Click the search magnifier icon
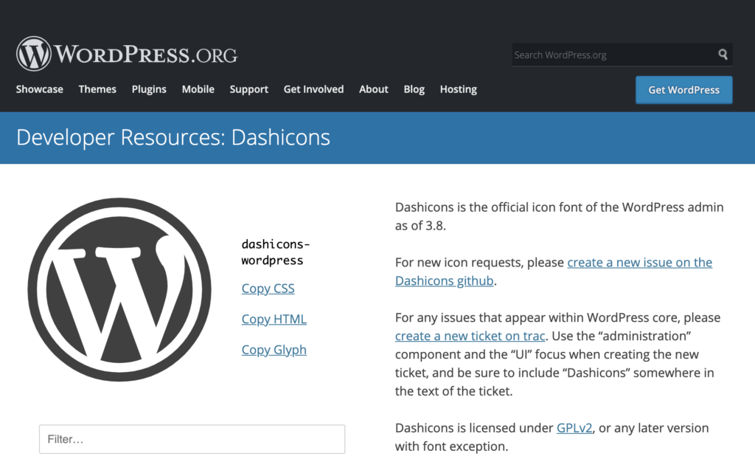Image resolution: width=755 pixels, height=476 pixels. [723, 55]
